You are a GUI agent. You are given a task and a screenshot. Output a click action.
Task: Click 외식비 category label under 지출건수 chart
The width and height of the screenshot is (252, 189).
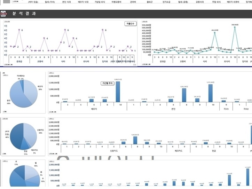(86, 61)
